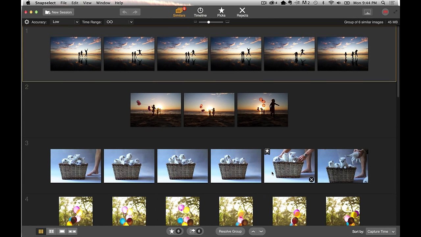Select the first balloon sunset photo in group 2
The width and height of the screenshot is (421, 237).
pyautogui.click(x=156, y=110)
